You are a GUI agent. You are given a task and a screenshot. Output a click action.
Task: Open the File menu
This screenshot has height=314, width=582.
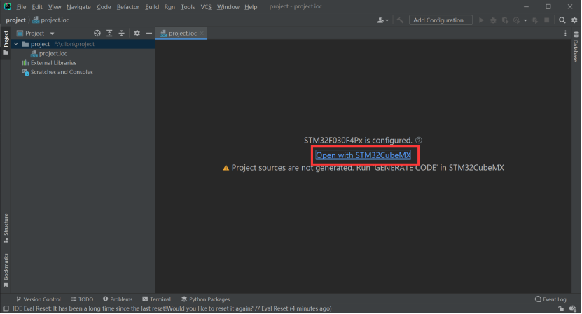[x=21, y=7]
